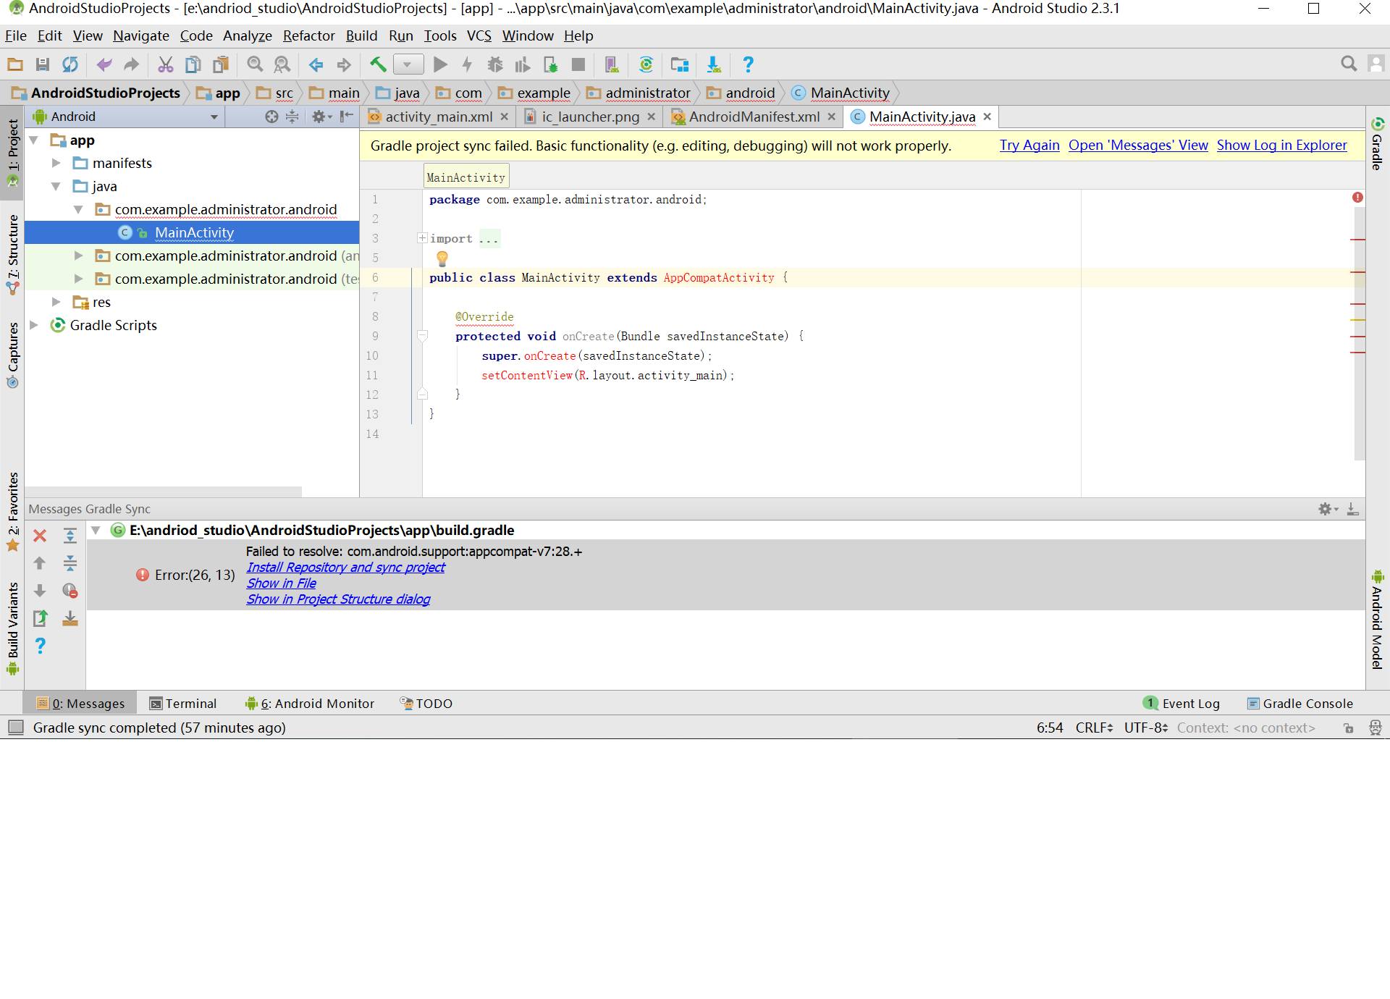The width and height of the screenshot is (1390, 999).
Task: Click the Run app play icon
Action: (x=440, y=64)
